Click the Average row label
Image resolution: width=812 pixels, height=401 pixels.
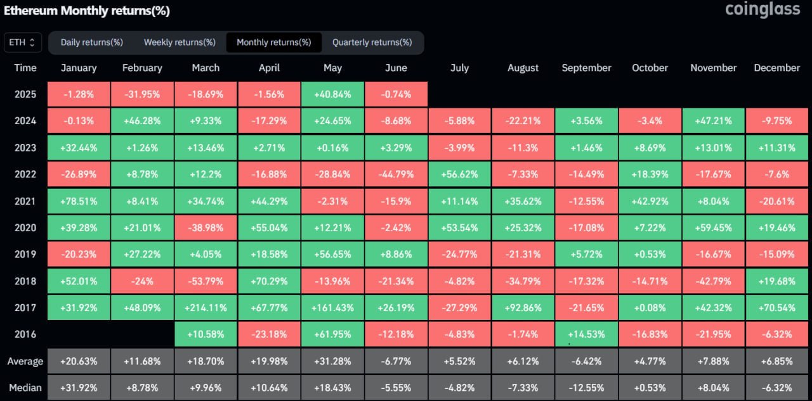[x=25, y=361]
